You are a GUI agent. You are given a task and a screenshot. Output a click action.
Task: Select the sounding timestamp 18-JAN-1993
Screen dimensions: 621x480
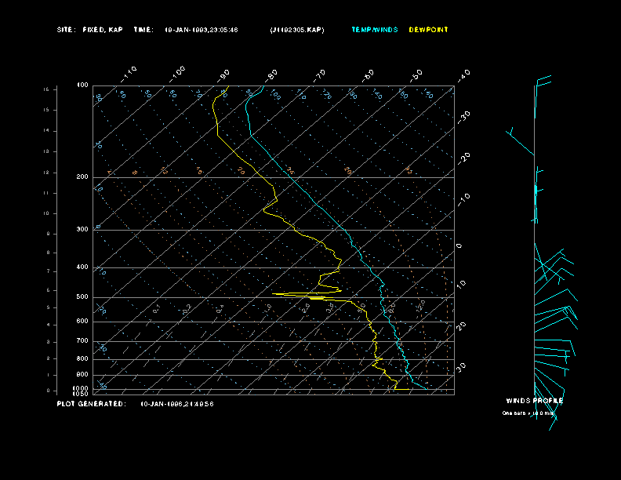coord(202,30)
